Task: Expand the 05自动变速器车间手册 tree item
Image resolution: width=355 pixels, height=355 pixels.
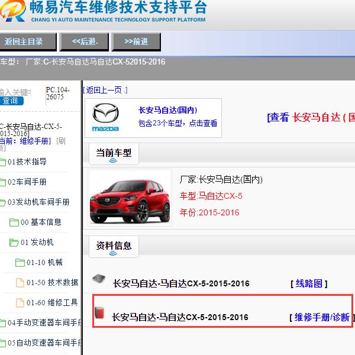Action: (44, 343)
